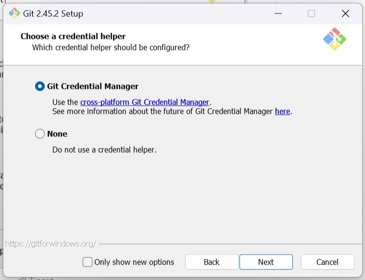365x280 pixels.
Task: Choose the None credential helper option
Action: [x=40, y=134]
